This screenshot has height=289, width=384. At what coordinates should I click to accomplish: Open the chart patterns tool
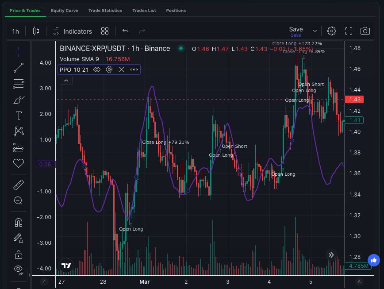[19, 131]
